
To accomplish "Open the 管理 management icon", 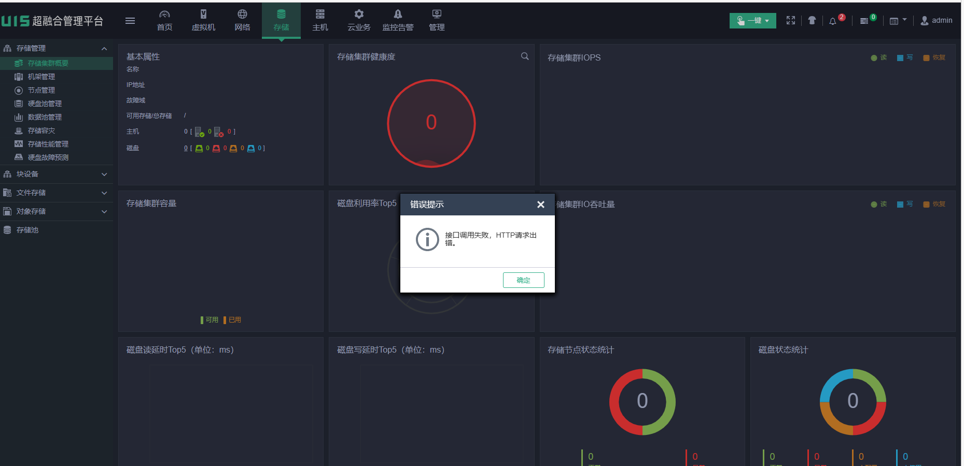I will point(437,21).
